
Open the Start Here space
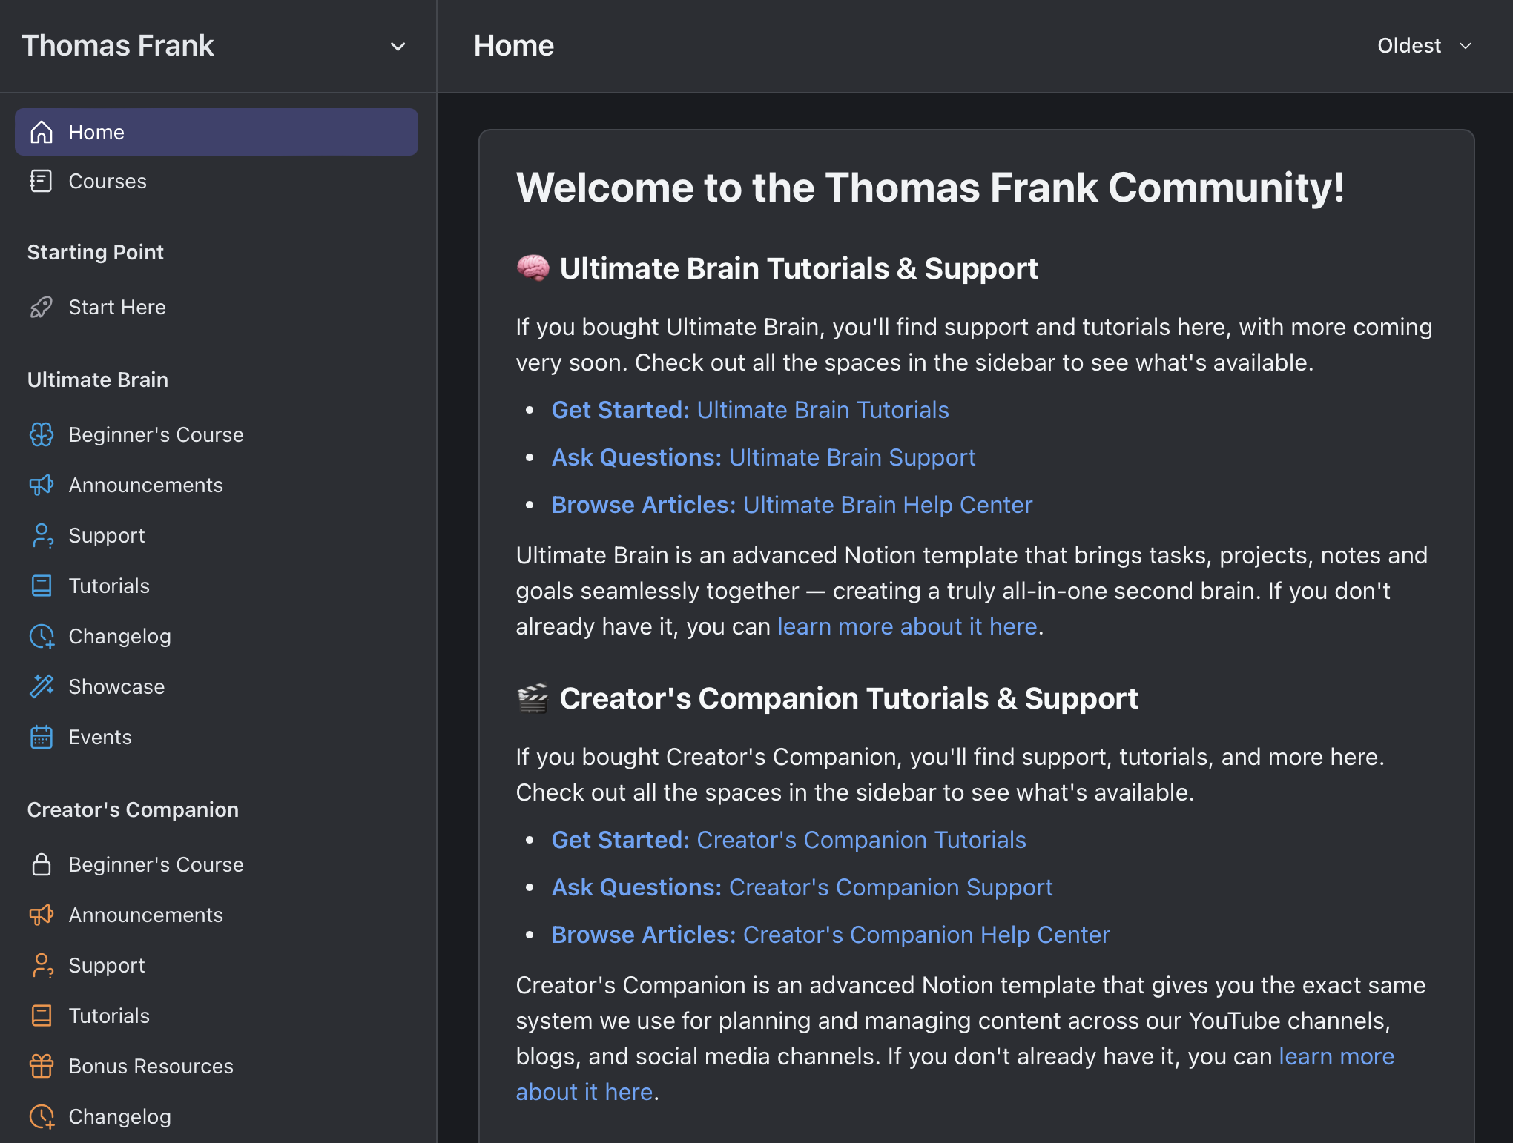pyautogui.click(x=217, y=307)
